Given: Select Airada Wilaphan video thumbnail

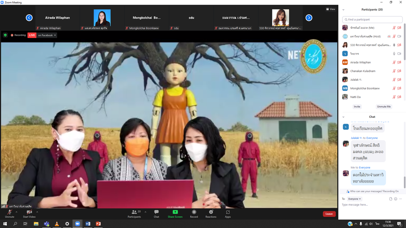Looking at the screenshot, I should click(58, 18).
